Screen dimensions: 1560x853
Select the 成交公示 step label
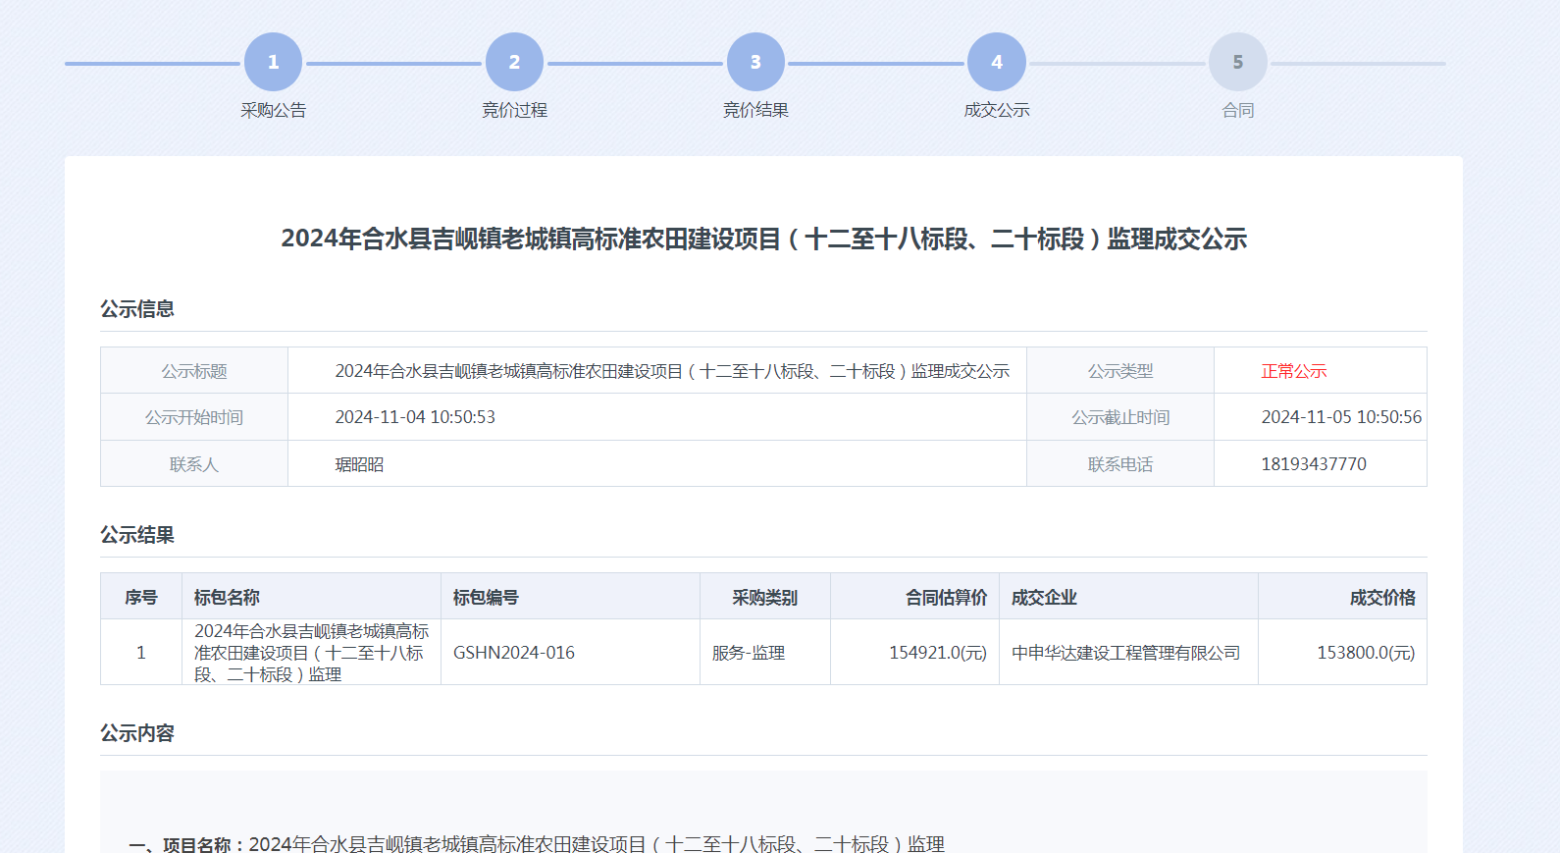pyautogui.click(x=997, y=110)
